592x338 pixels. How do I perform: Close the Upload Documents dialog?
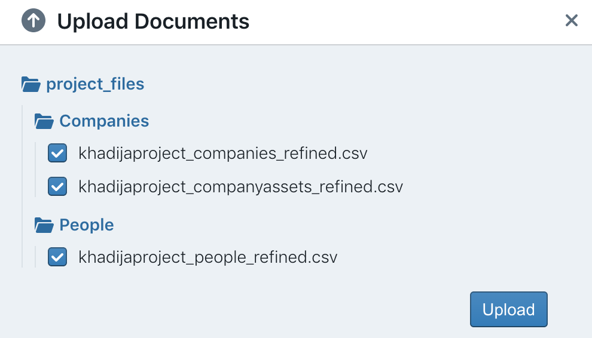point(571,20)
